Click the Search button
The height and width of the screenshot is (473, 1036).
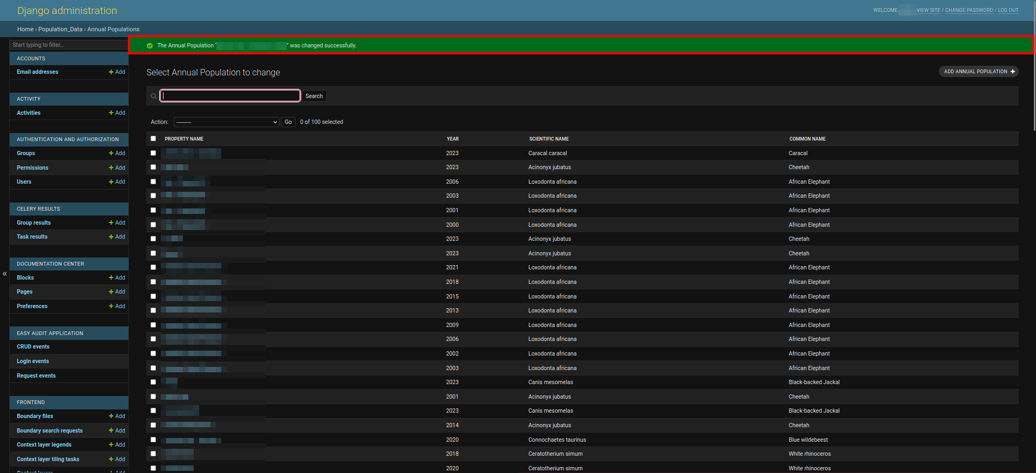click(x=314, y=96)
